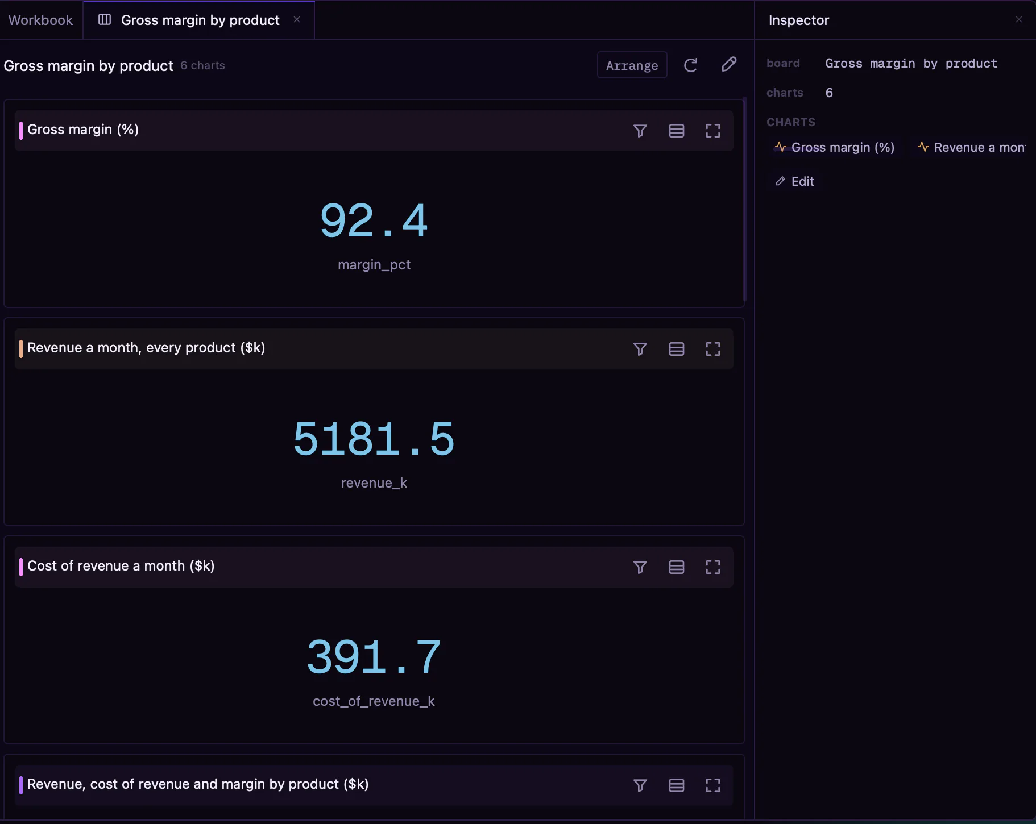The height and width of the screenshot is (824, 1036).
Task: Open filter for Gross margin (%) chart
Action: point(640,131)
